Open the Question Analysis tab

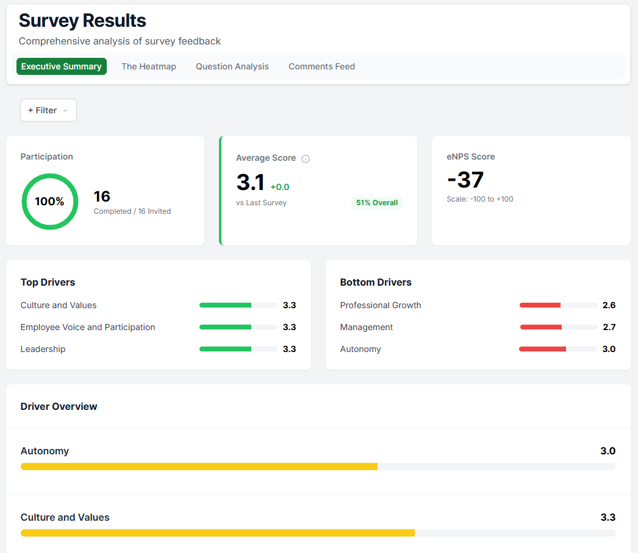click(232, 66)
